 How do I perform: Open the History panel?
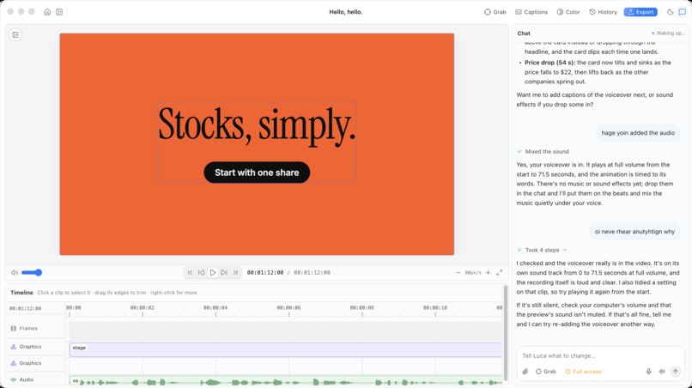click(603, 12)
